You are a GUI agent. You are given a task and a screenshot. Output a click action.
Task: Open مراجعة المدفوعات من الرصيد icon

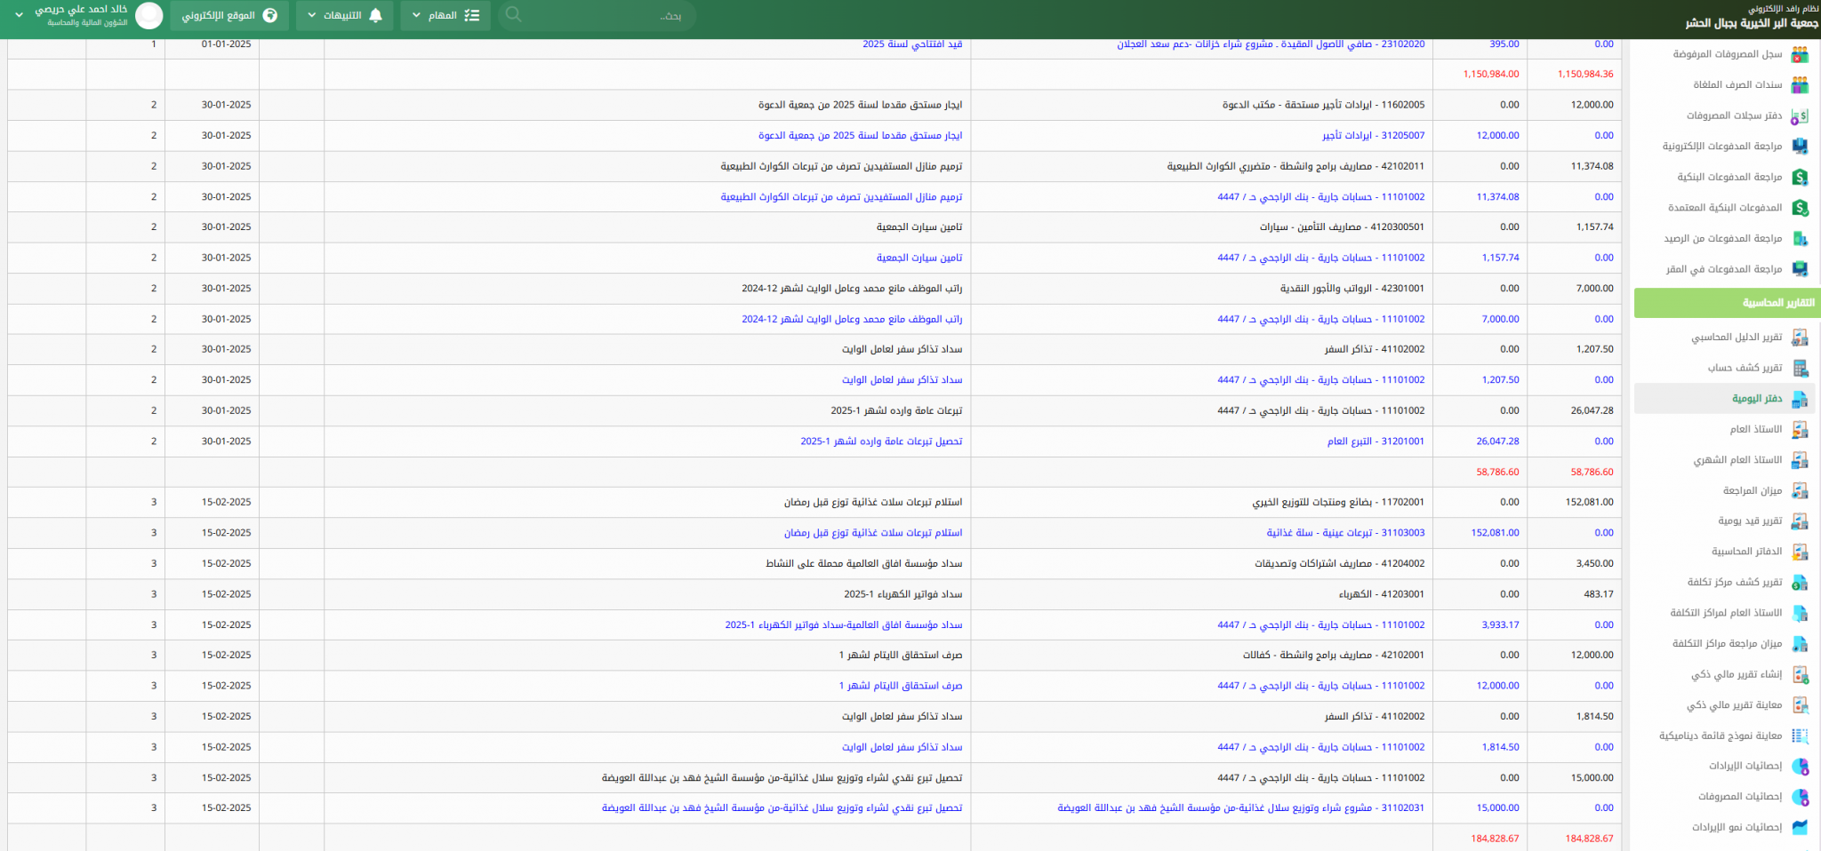coord(1800,239)
